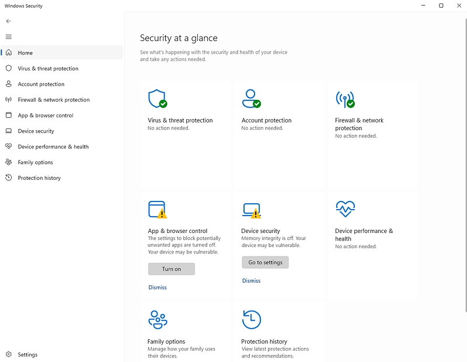The height and width of the screenshot is (362, 467).
Task: Click the Virus & threat protection shield tile icon
Action: pos(158,99)
